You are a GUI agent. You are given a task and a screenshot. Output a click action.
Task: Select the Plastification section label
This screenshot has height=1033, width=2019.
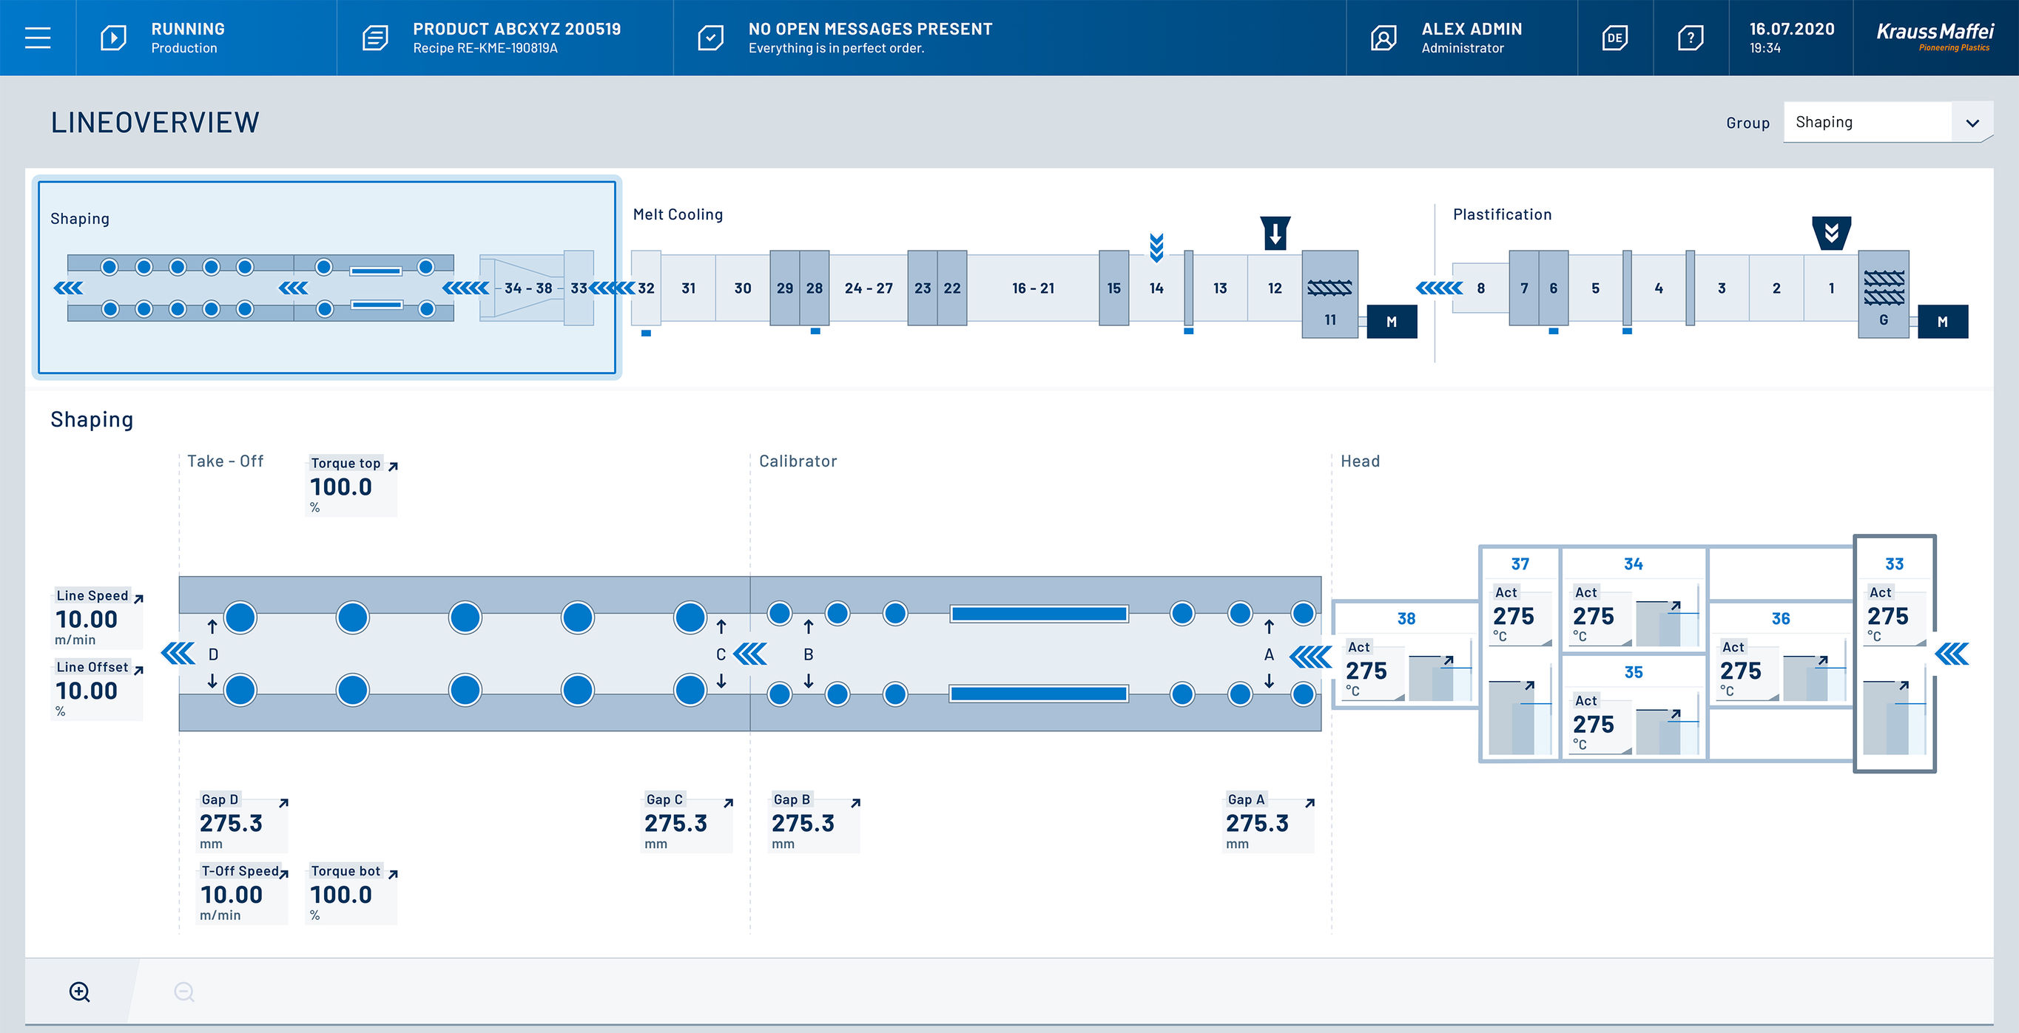point(1502,214)
